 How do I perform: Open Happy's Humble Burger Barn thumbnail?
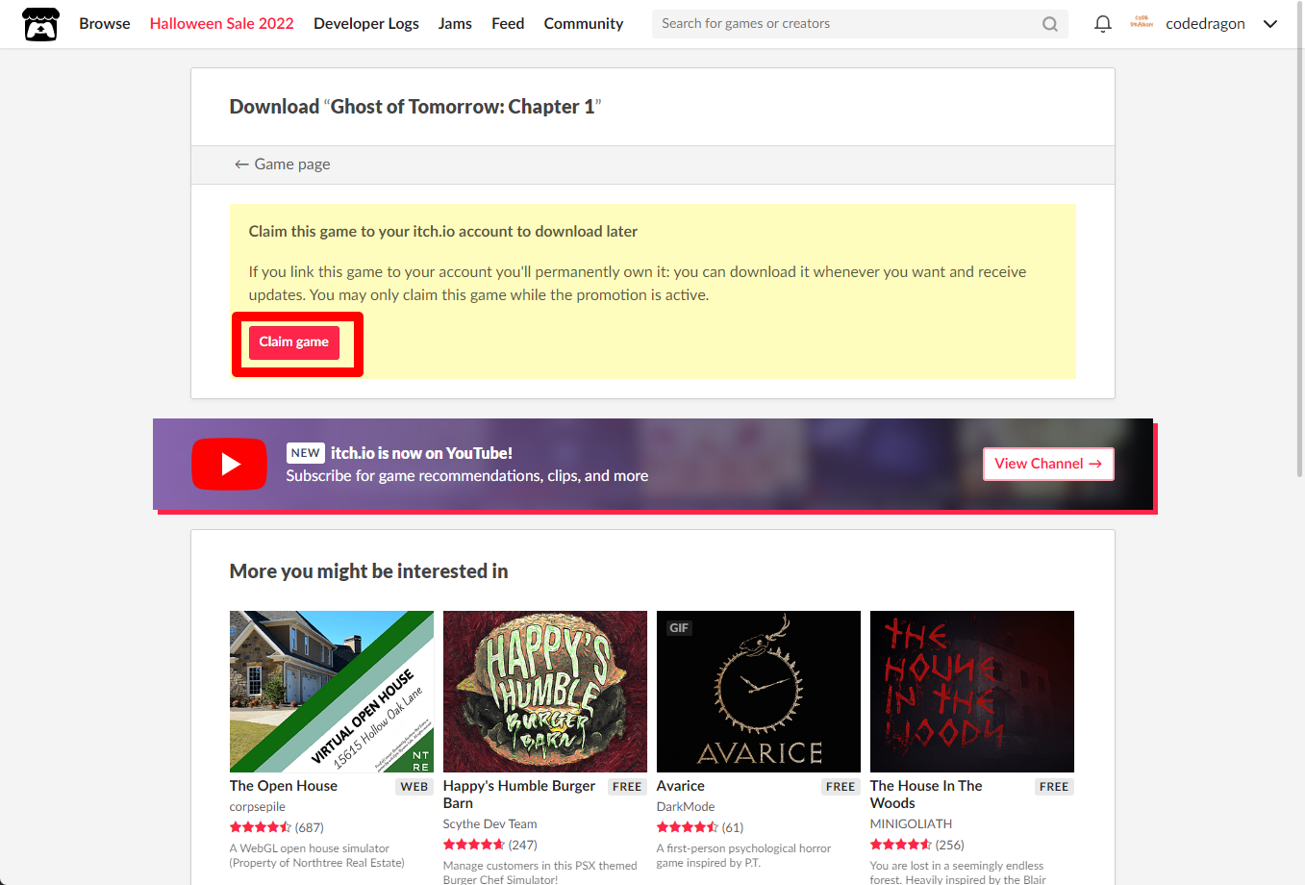point(545,692)
